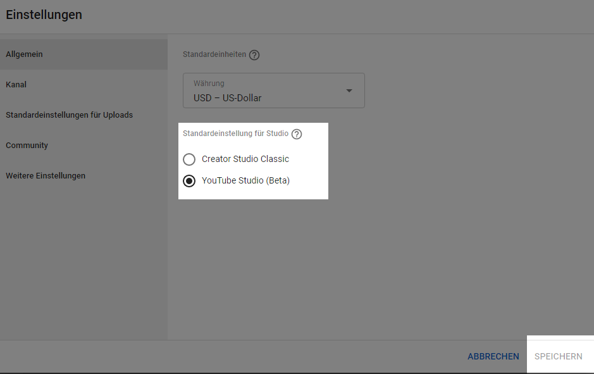Viewport: 594px width, 374px height.
Task: Click the 'Standardeinheiten' section heading
Action: click(x=214, y=55)
